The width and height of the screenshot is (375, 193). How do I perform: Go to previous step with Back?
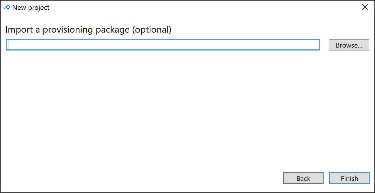303,178
